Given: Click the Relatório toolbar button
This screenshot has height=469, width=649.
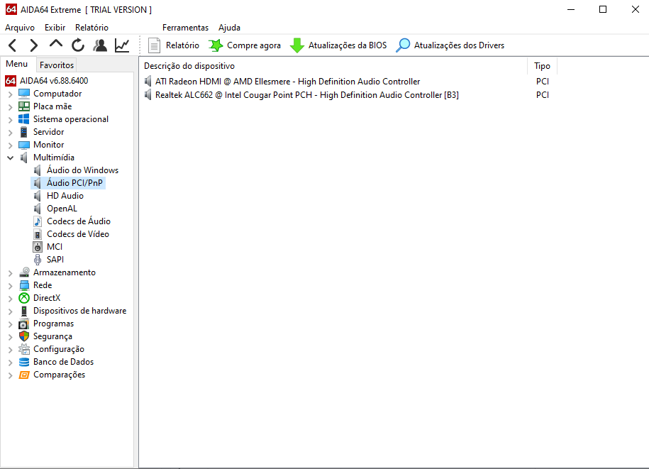Looking at the screenshot, I should [x=174, y=45].
